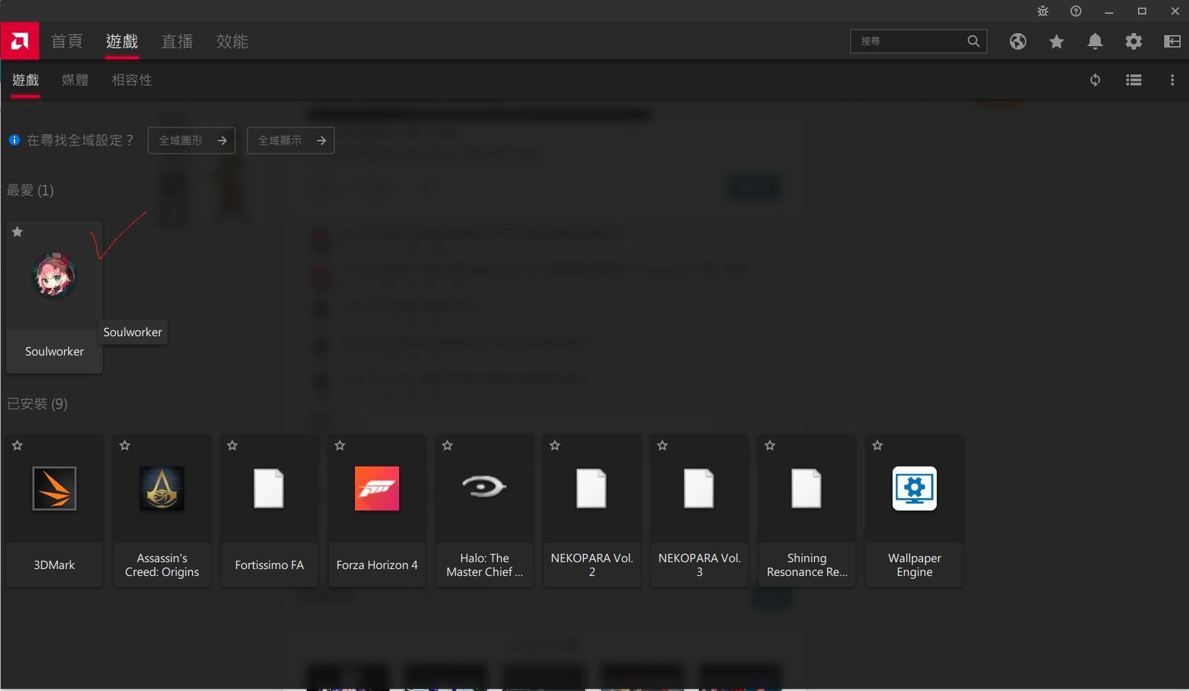Viewport: 1189px width, 691px height.
Task: Select the 遊戲 sub-tab
Action: pos(26,80)
